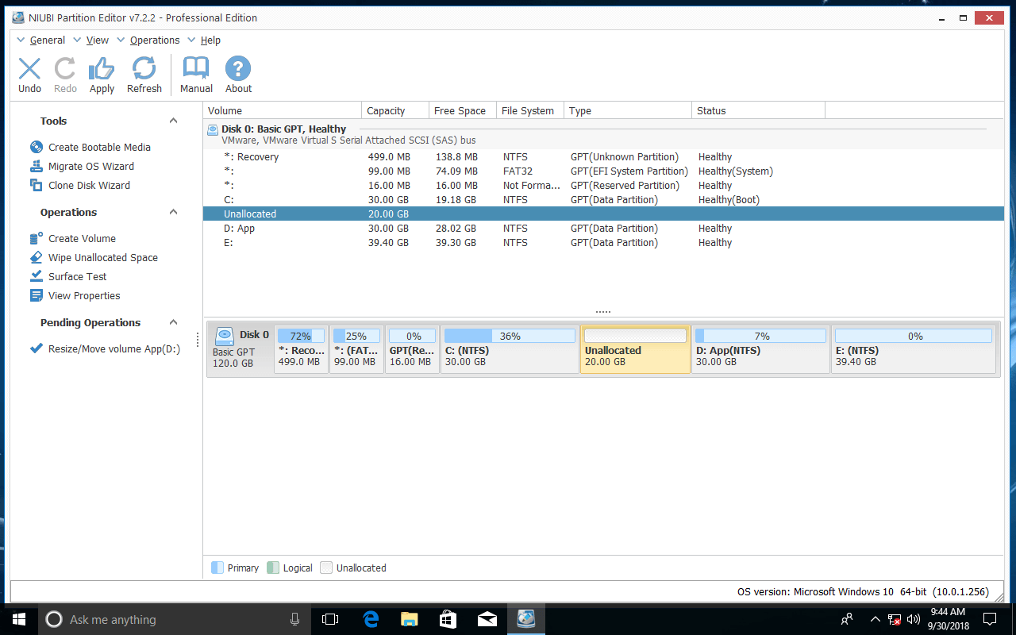
Task: Open the Manual book icon
Action: pos(196,68)
